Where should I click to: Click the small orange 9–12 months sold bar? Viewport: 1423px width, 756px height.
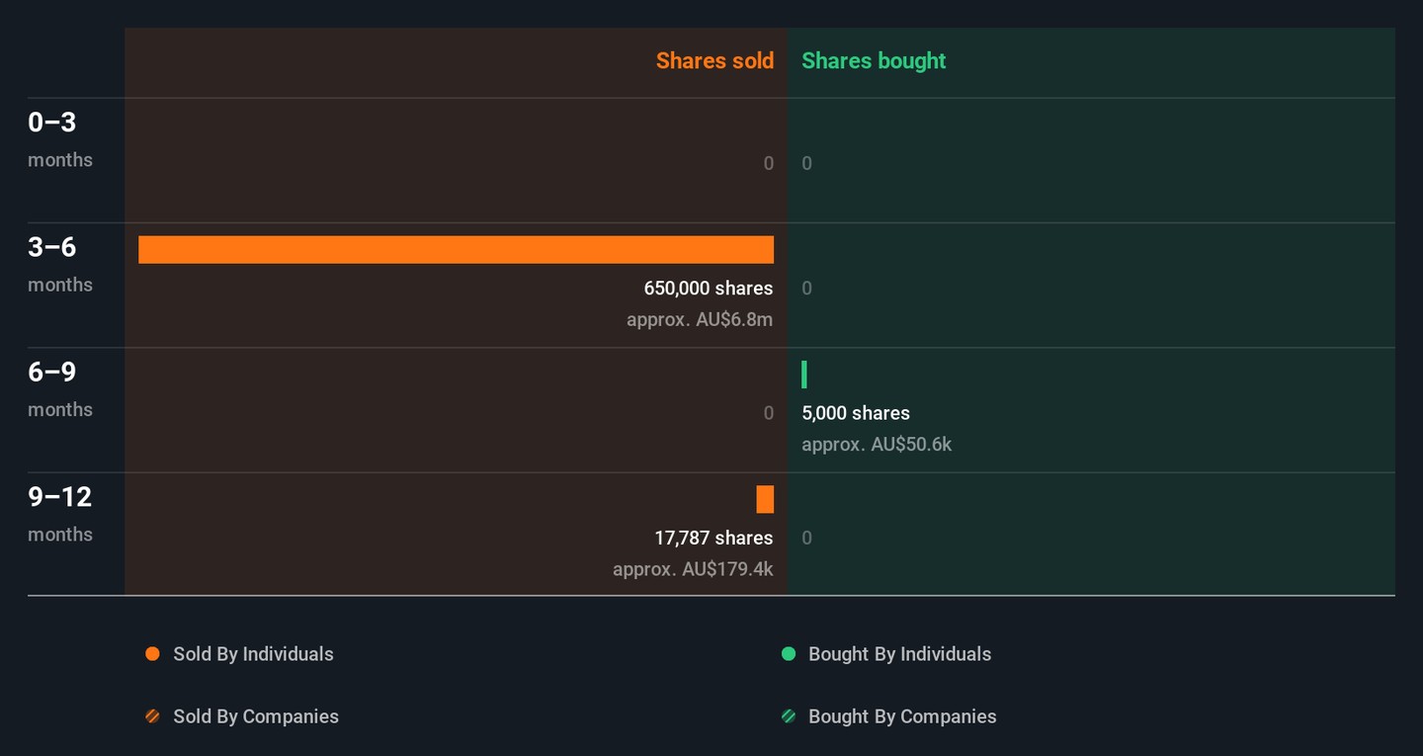click(765, 500)
